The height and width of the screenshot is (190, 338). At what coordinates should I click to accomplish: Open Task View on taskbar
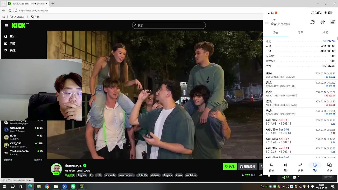point(21,187)
